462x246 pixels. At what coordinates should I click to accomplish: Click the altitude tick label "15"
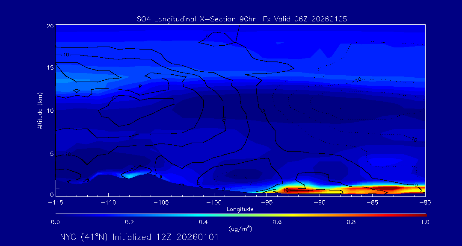tap(50, 67)
